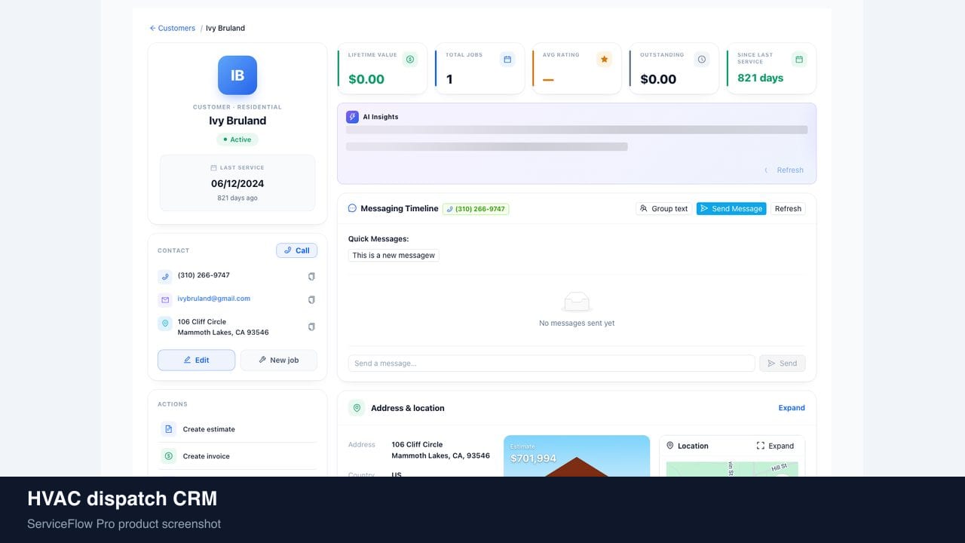Image resolution: width=965 pixels, height=543 pixels.
Task: Click the Lifetime Value dollar icon
Action: 410,59
